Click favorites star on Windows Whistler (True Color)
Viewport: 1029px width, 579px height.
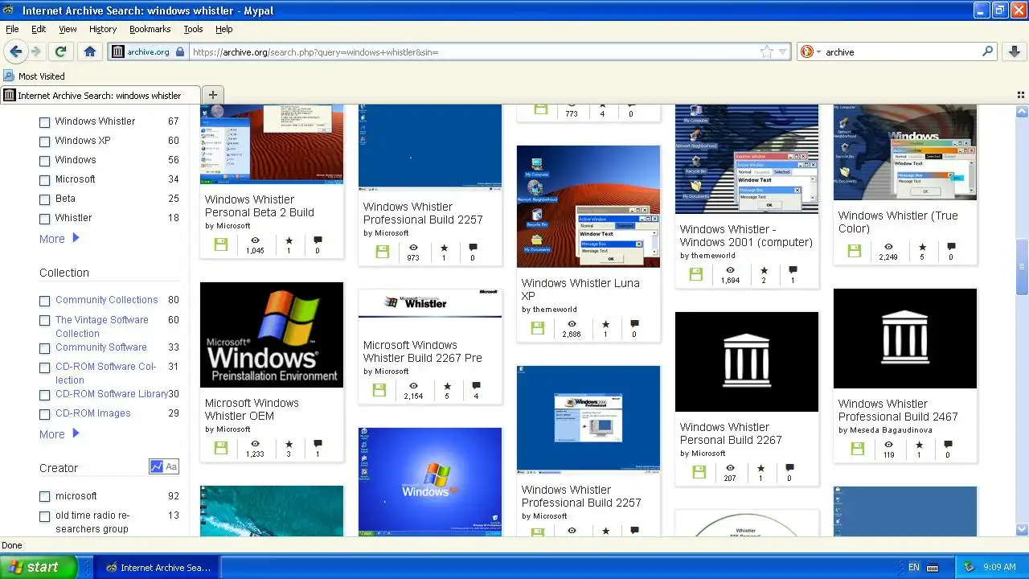click(x=922, y=247)
